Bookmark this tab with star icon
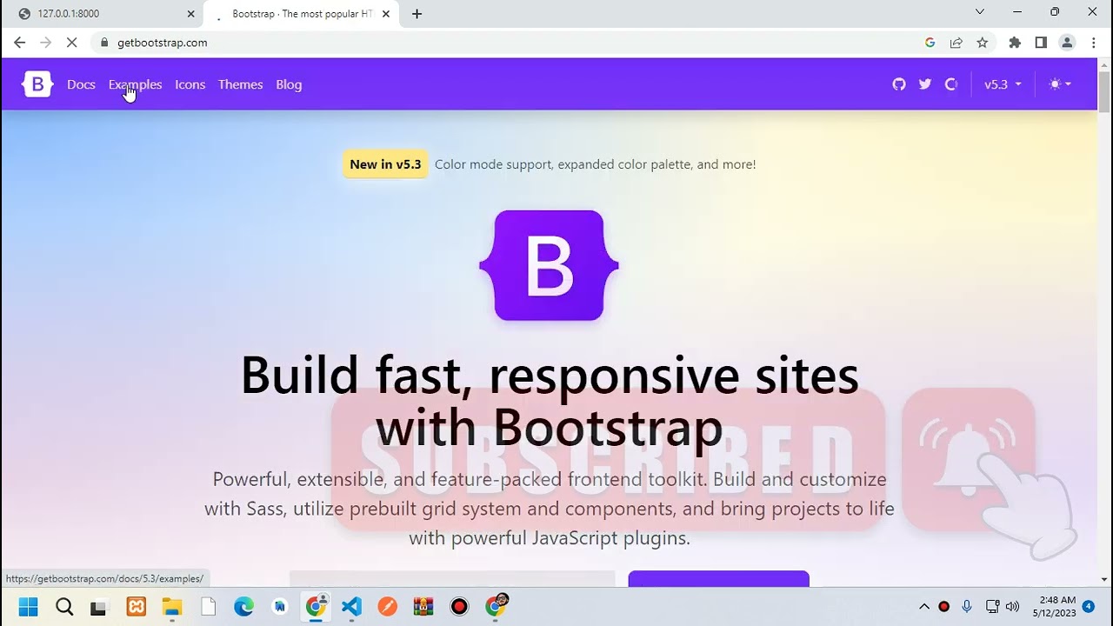1113x626 pixels. pos(983,43)
